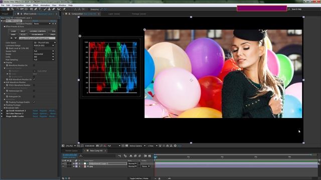Toggle the Shy layers switch in timeline
Viewport: 321px width, 180px height.
[131, 156]
